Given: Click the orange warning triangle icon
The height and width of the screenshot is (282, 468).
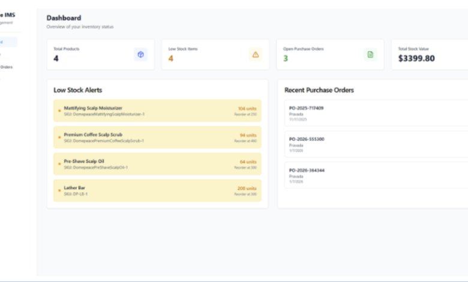Looking at the screenshot, I should pos(256,55).
